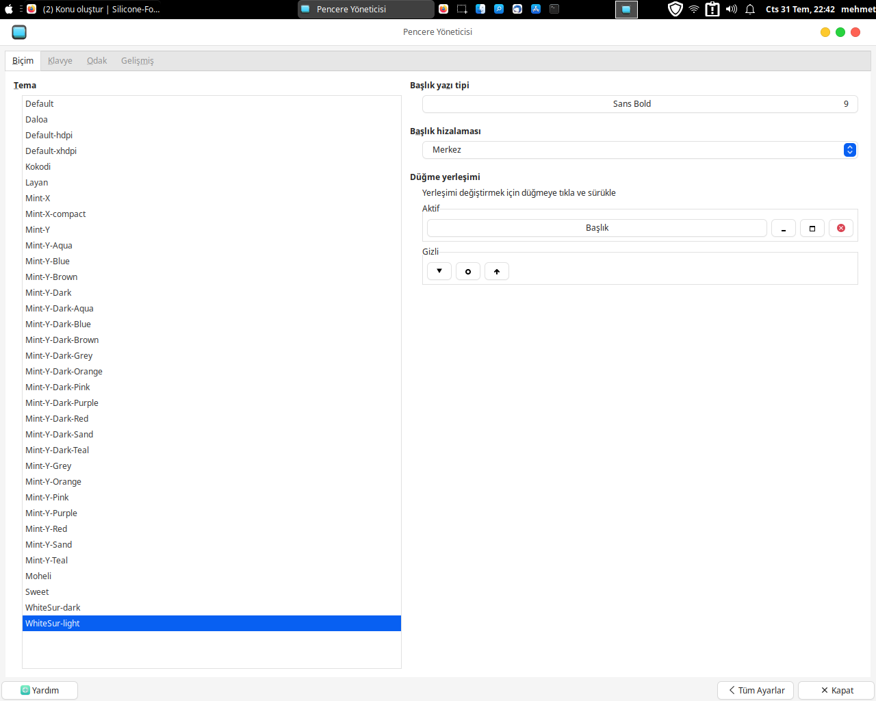
Task: Click the down-triangle menu button in Gizli
Action: [x=439, y=271]
